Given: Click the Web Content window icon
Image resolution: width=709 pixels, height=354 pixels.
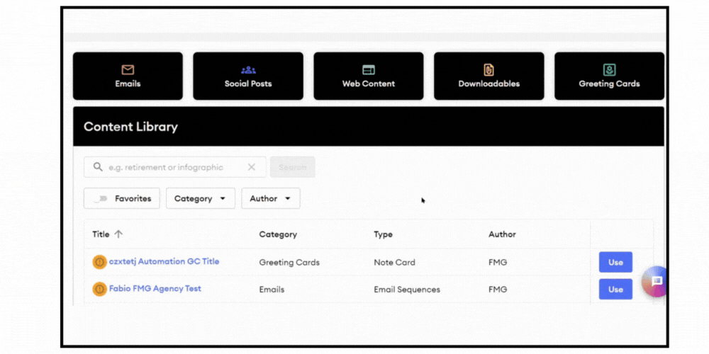Looking at the screenshot, I should coord(369,69).
